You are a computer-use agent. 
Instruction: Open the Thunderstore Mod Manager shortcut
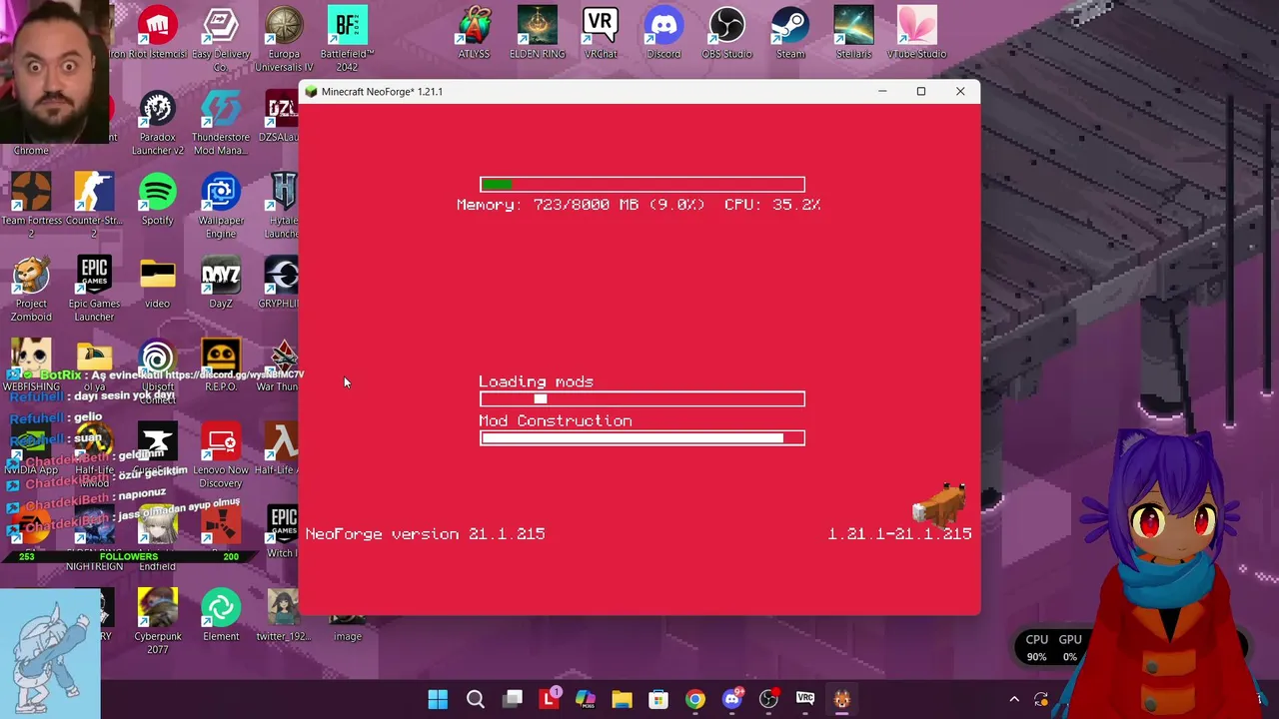coord(221,122)
